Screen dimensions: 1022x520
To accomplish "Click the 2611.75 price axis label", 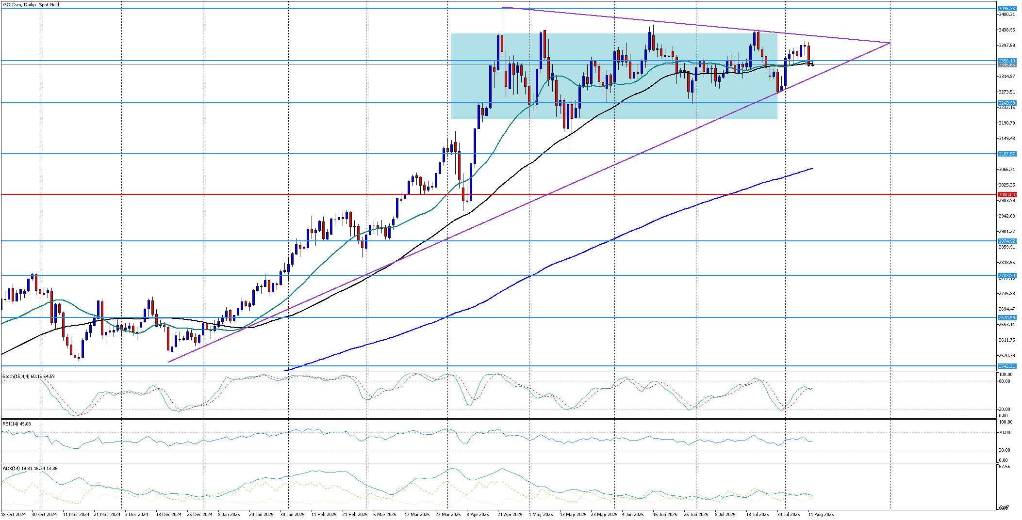I will point(1006,340).
